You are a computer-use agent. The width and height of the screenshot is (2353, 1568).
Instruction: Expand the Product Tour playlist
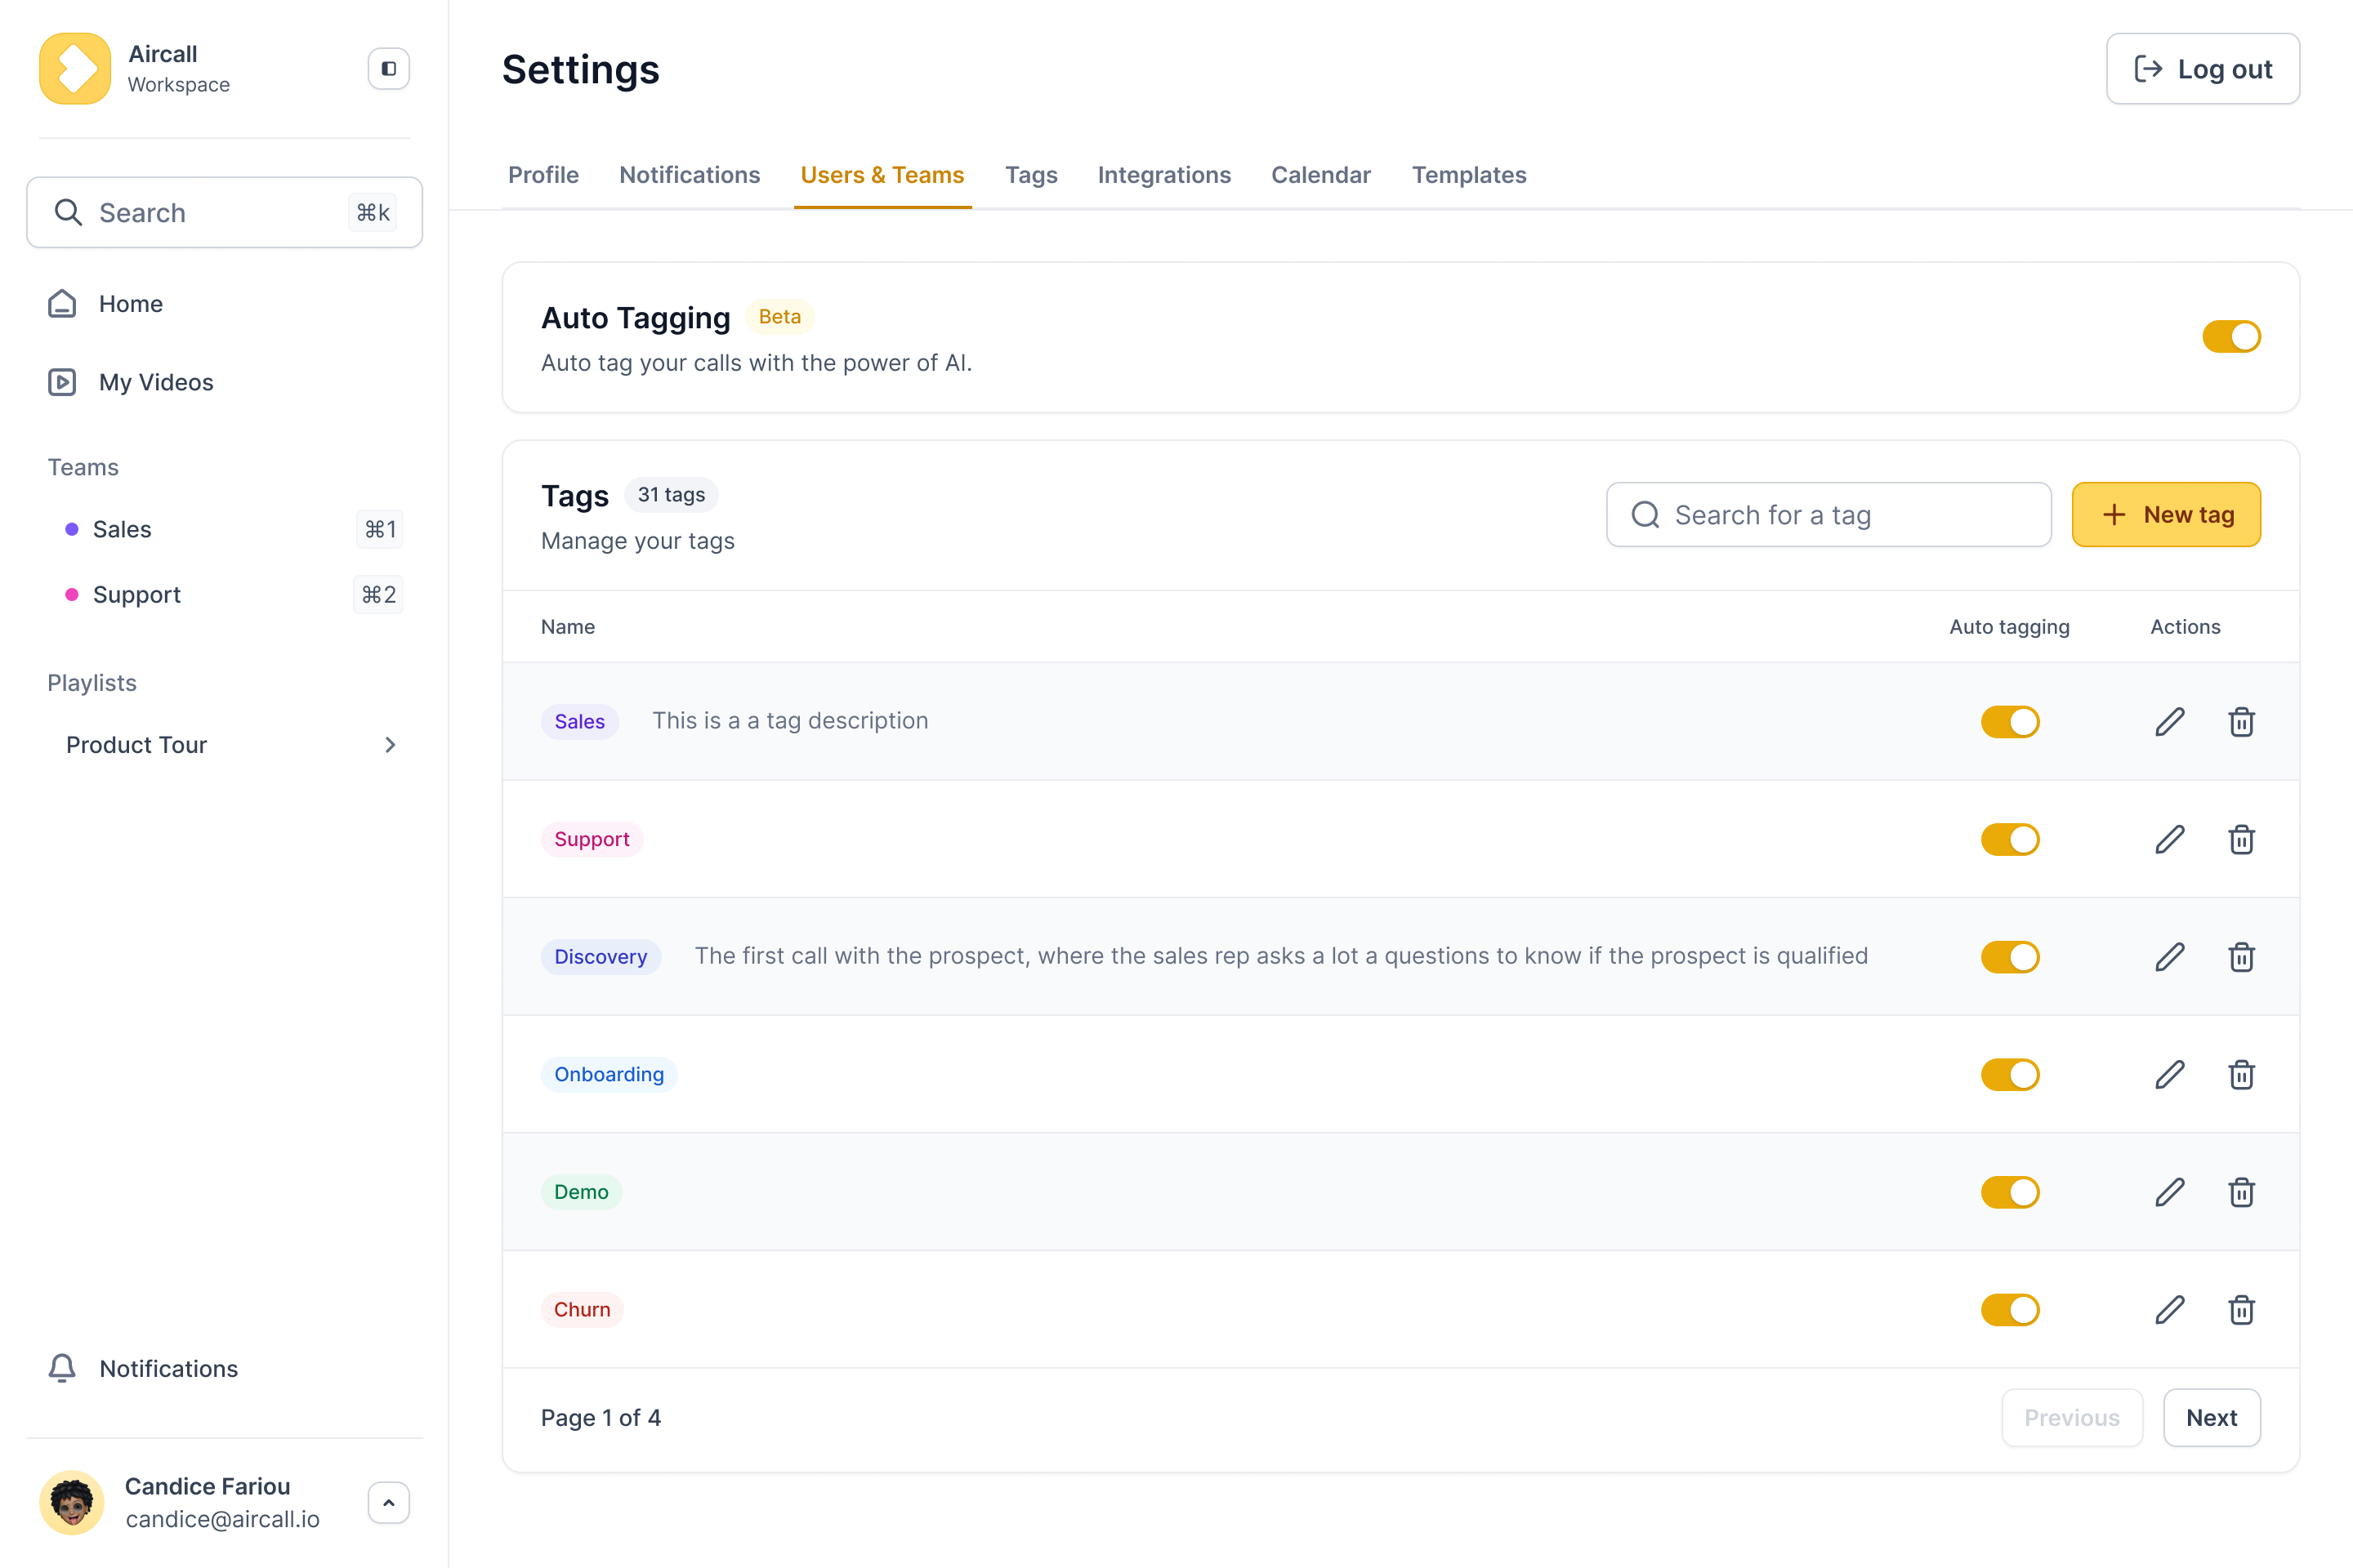tap(391, 744)
